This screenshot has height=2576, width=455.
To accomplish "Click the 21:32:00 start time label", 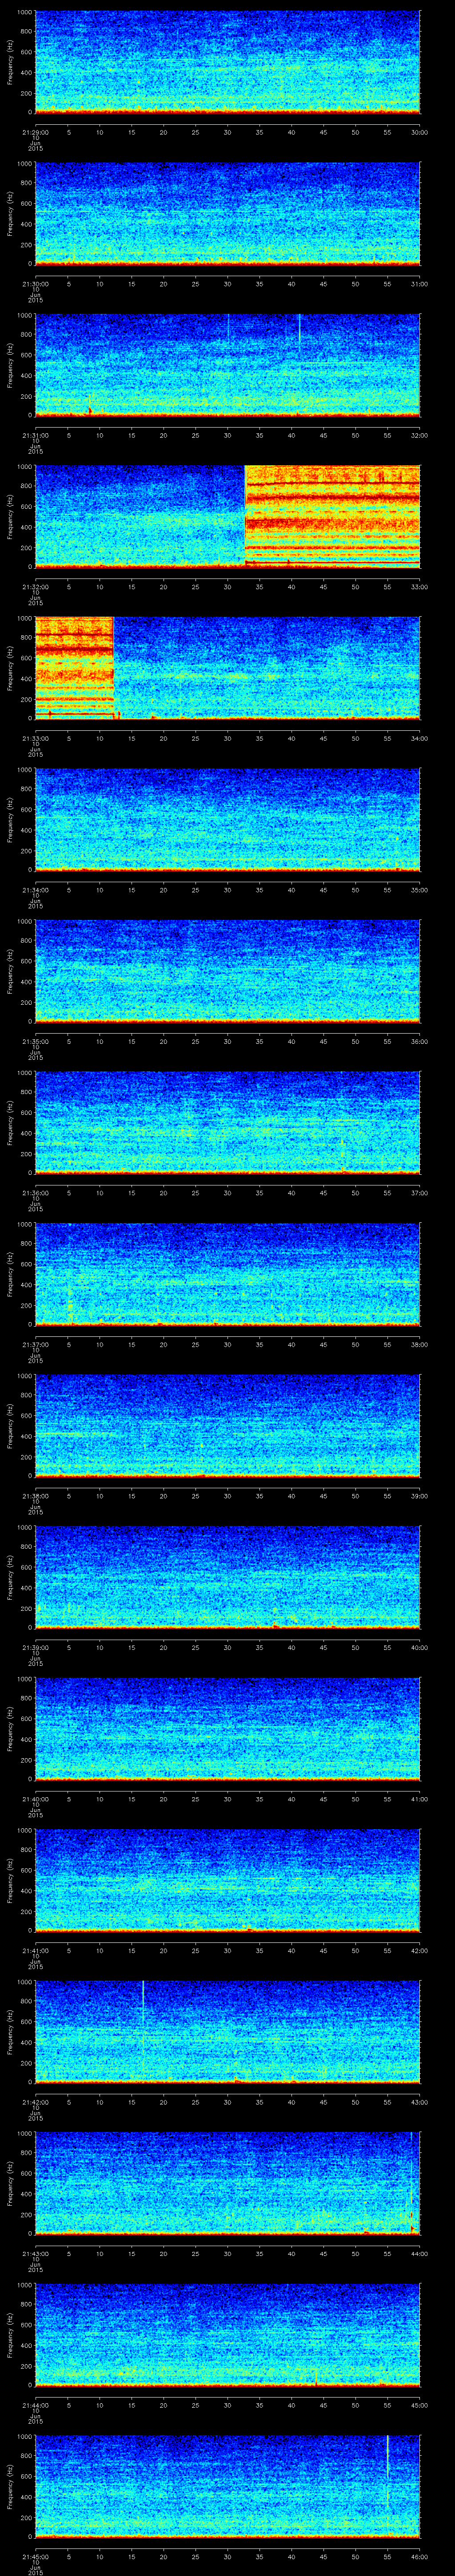I will (35, 587).
